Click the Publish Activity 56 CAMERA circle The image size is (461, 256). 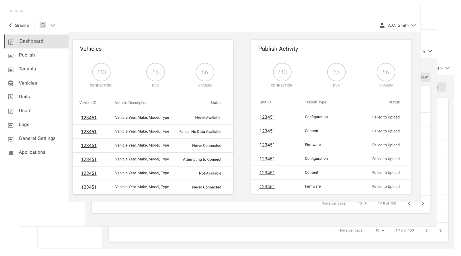click(386, 72)
